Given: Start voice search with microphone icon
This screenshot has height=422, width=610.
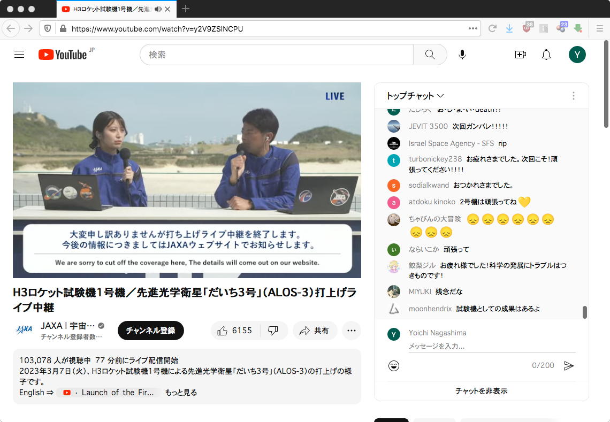Looking at the screenshot, I should [x=462, y=55].
